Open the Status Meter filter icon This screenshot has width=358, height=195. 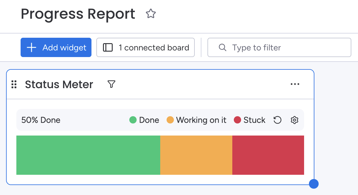pyautogui.click(x=111, y=84)
